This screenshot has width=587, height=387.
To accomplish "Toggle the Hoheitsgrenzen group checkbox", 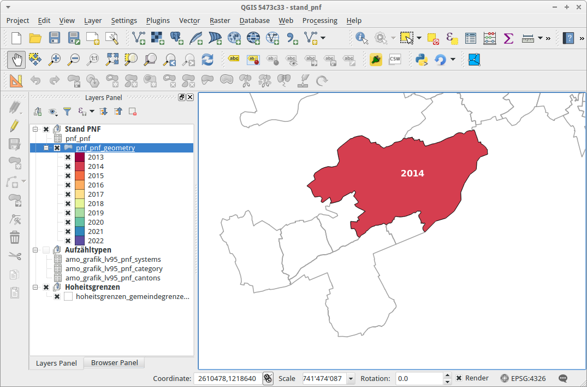I will click(46, 288).
